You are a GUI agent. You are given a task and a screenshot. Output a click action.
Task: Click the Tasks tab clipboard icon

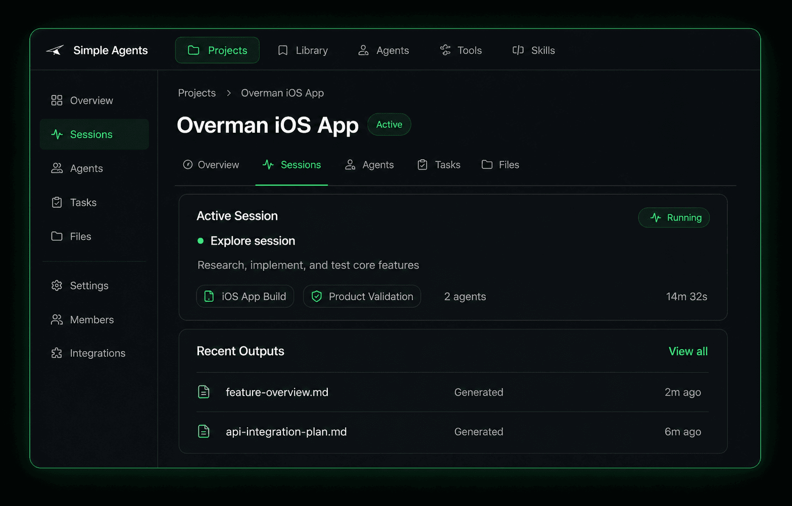pyautogui.click(x=422, y=164)
